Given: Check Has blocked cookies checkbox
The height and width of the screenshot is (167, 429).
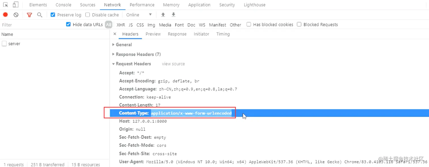Looking at the screenshot, I should point(249,24).
